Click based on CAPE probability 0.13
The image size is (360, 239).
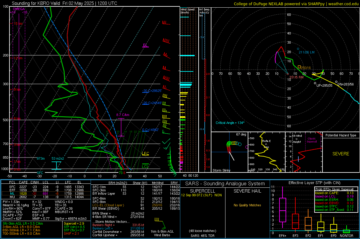pos(334,193)
